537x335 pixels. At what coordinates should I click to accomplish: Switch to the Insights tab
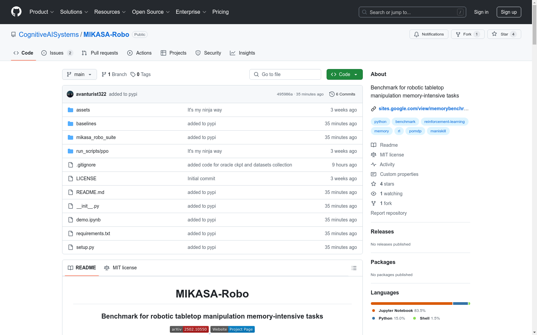242,53
